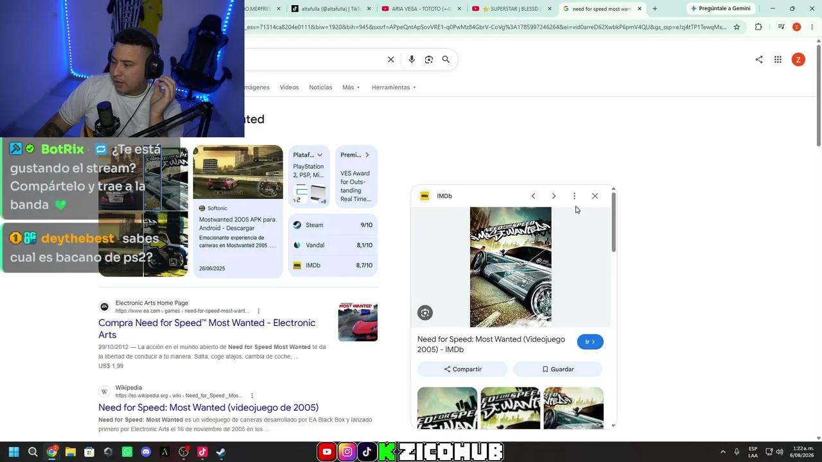This screenshot has height=462, width=822.
Task: Open the Wikipedia Most Wanted 2005 link
Action: click(x=209, y=407)
